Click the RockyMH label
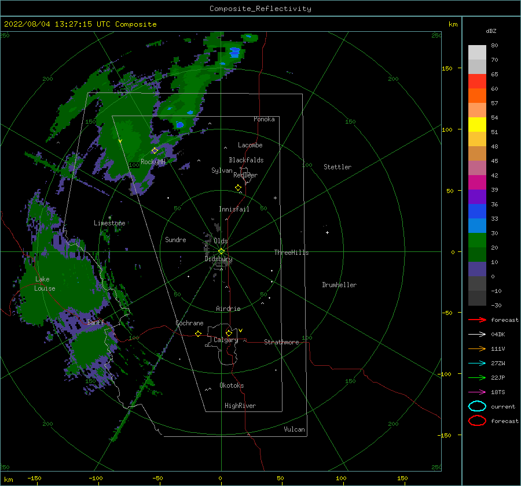 pyautogui.click(x=153, y=162)
